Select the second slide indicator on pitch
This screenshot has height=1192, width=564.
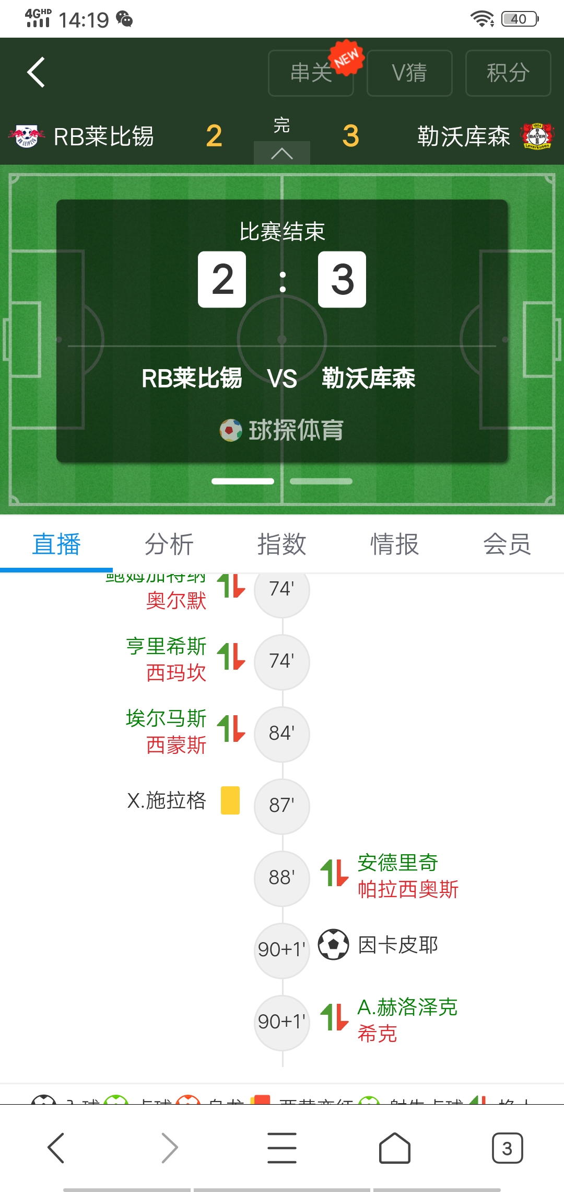pos(321,481)
